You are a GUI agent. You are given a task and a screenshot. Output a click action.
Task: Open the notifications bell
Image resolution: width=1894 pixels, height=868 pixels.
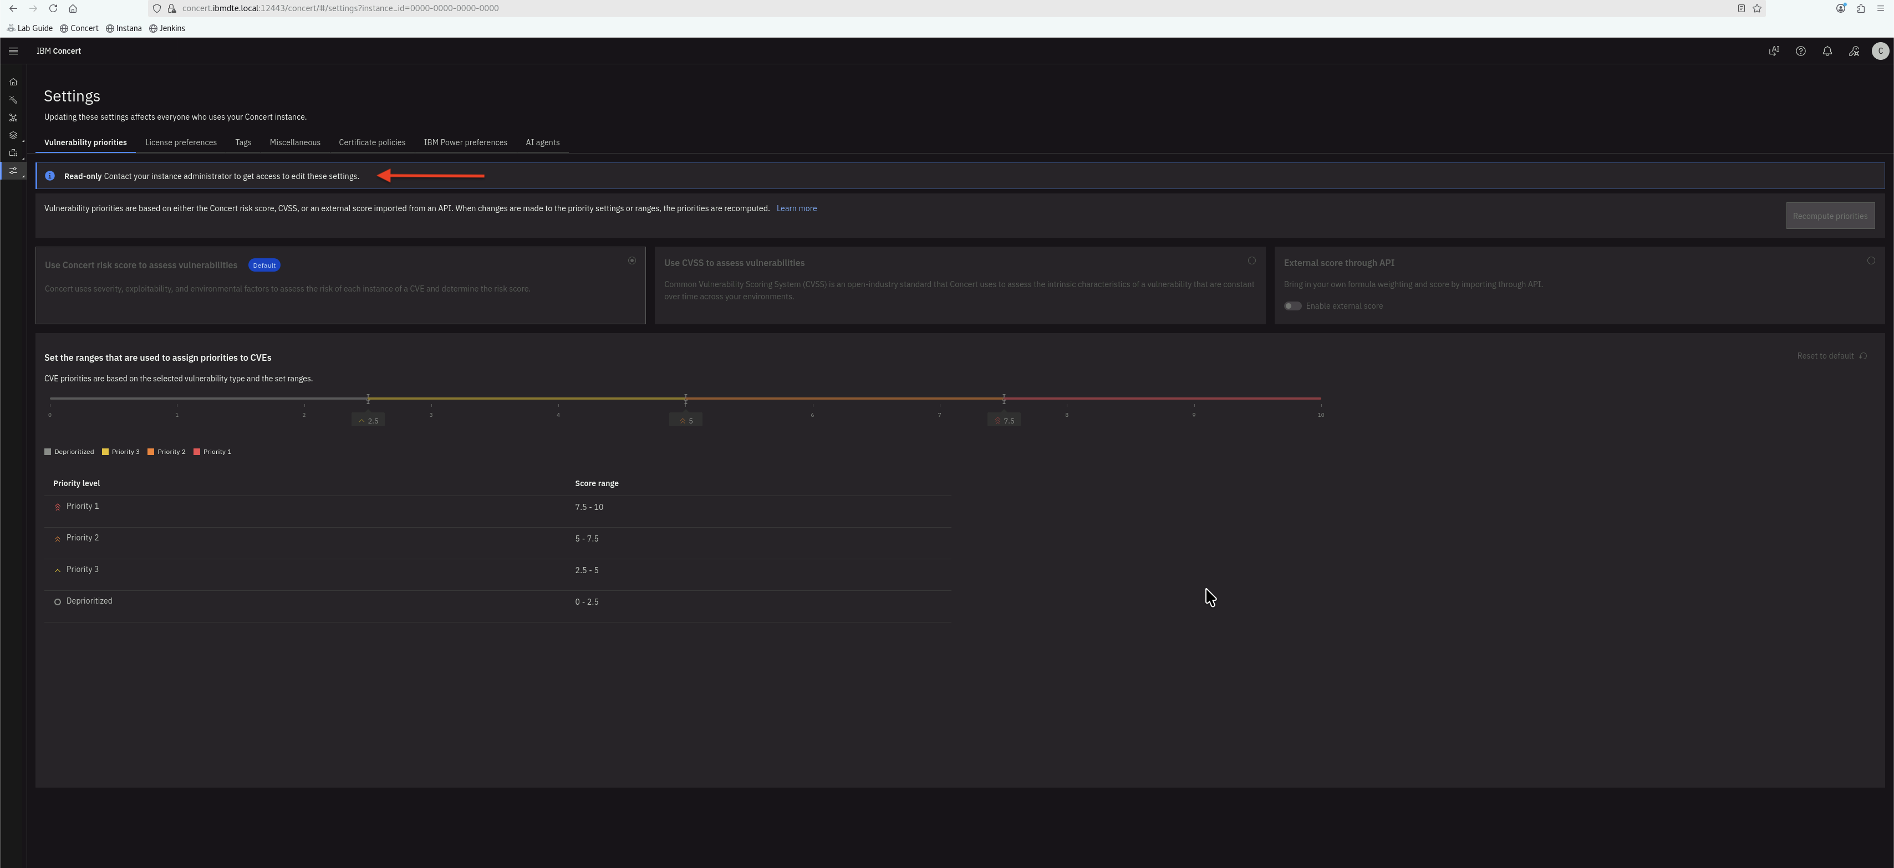point(1827,50)
